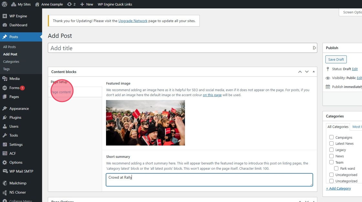Check the Legacy category

tap(331, 150)
